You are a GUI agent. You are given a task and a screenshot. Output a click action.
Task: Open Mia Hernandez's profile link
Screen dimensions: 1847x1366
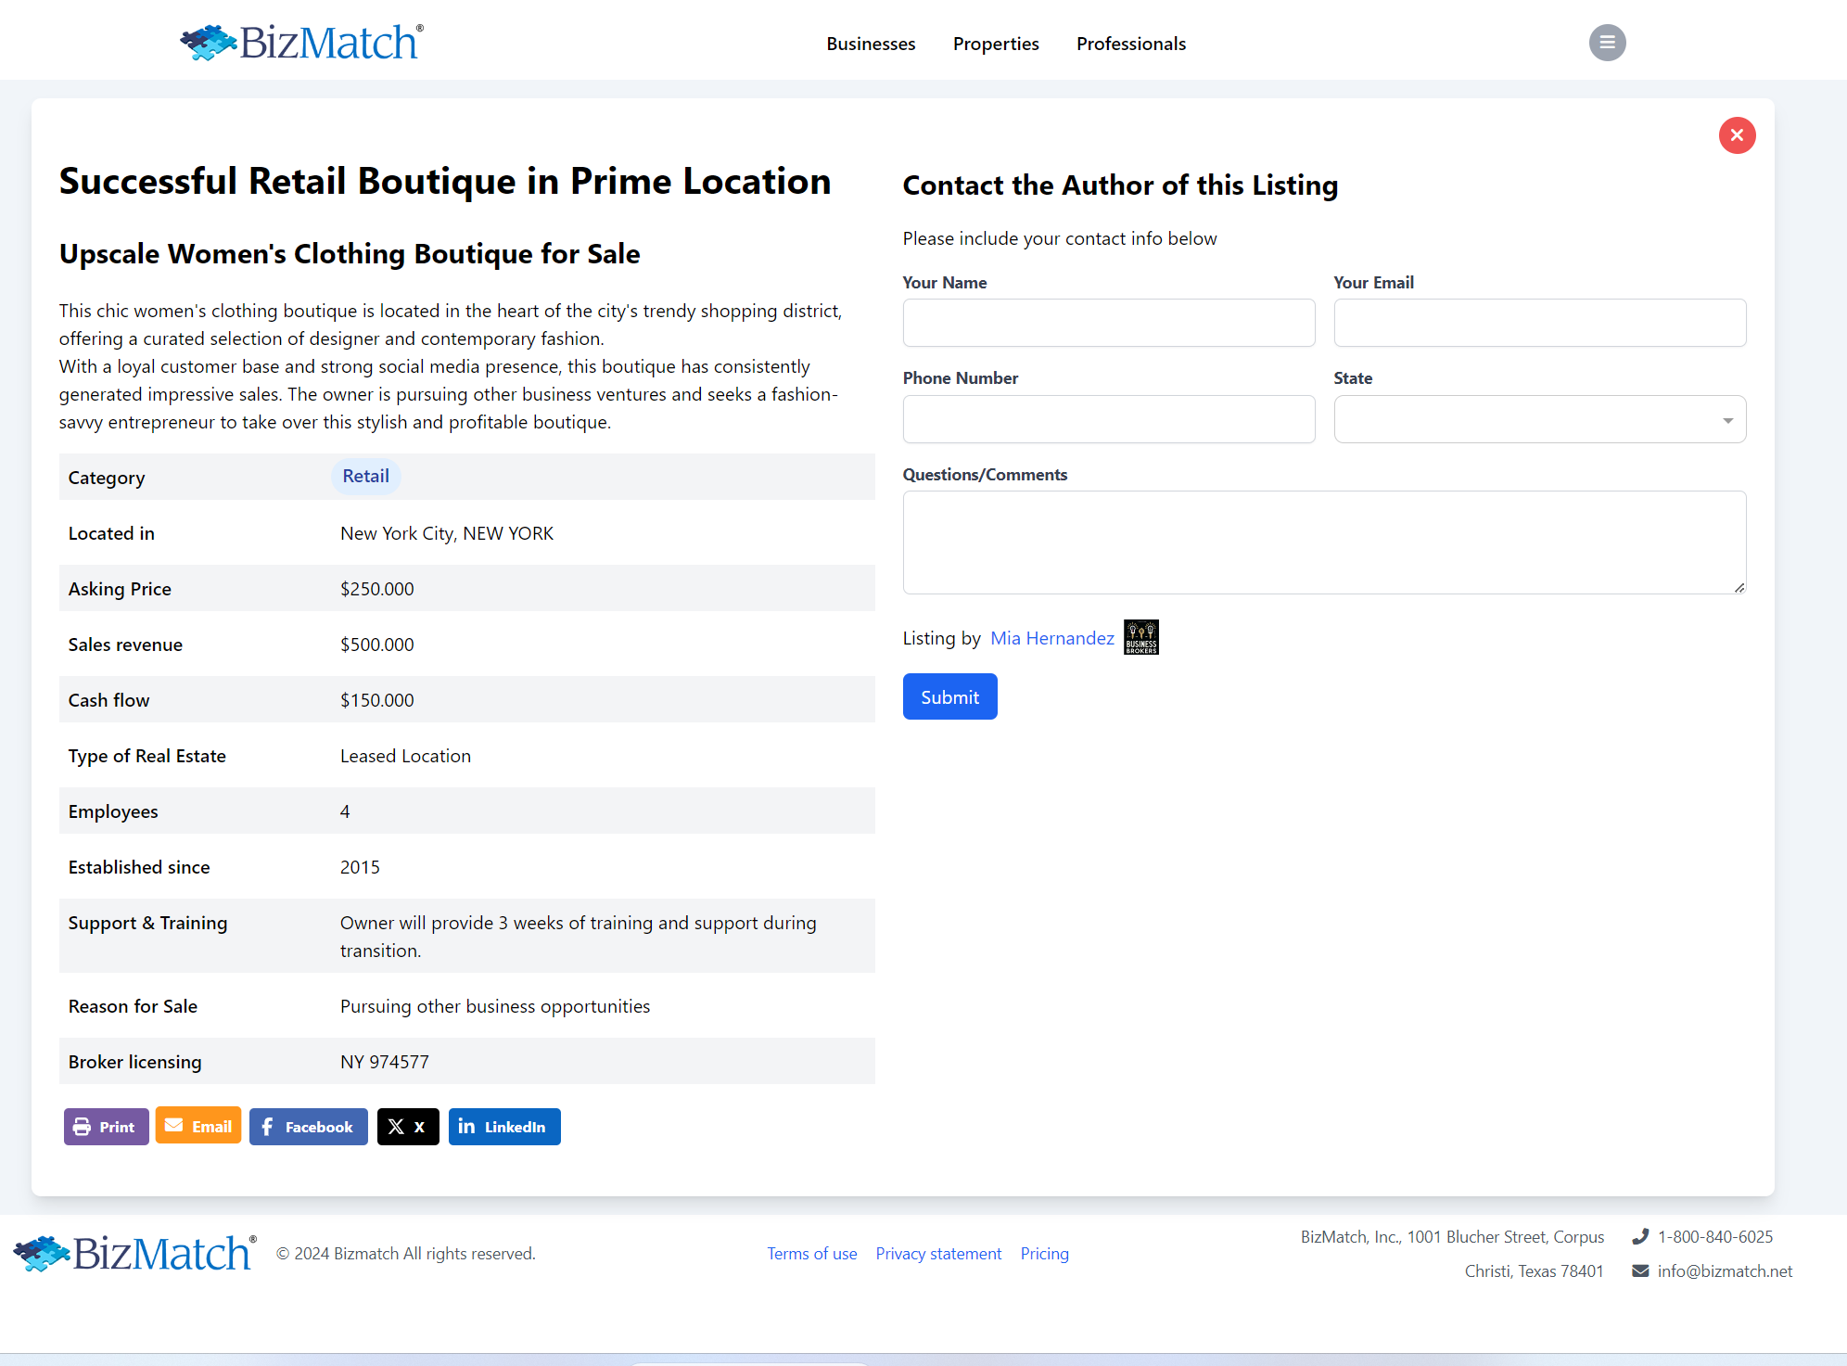(1052, 638)
